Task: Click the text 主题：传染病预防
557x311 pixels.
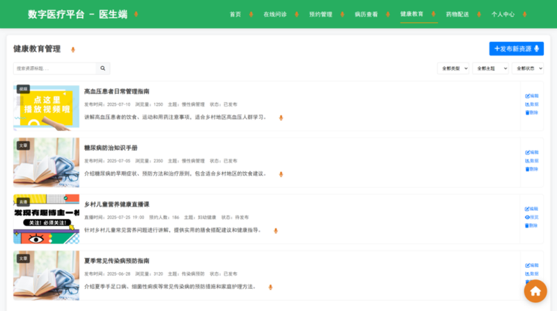Action: [186, 273]
